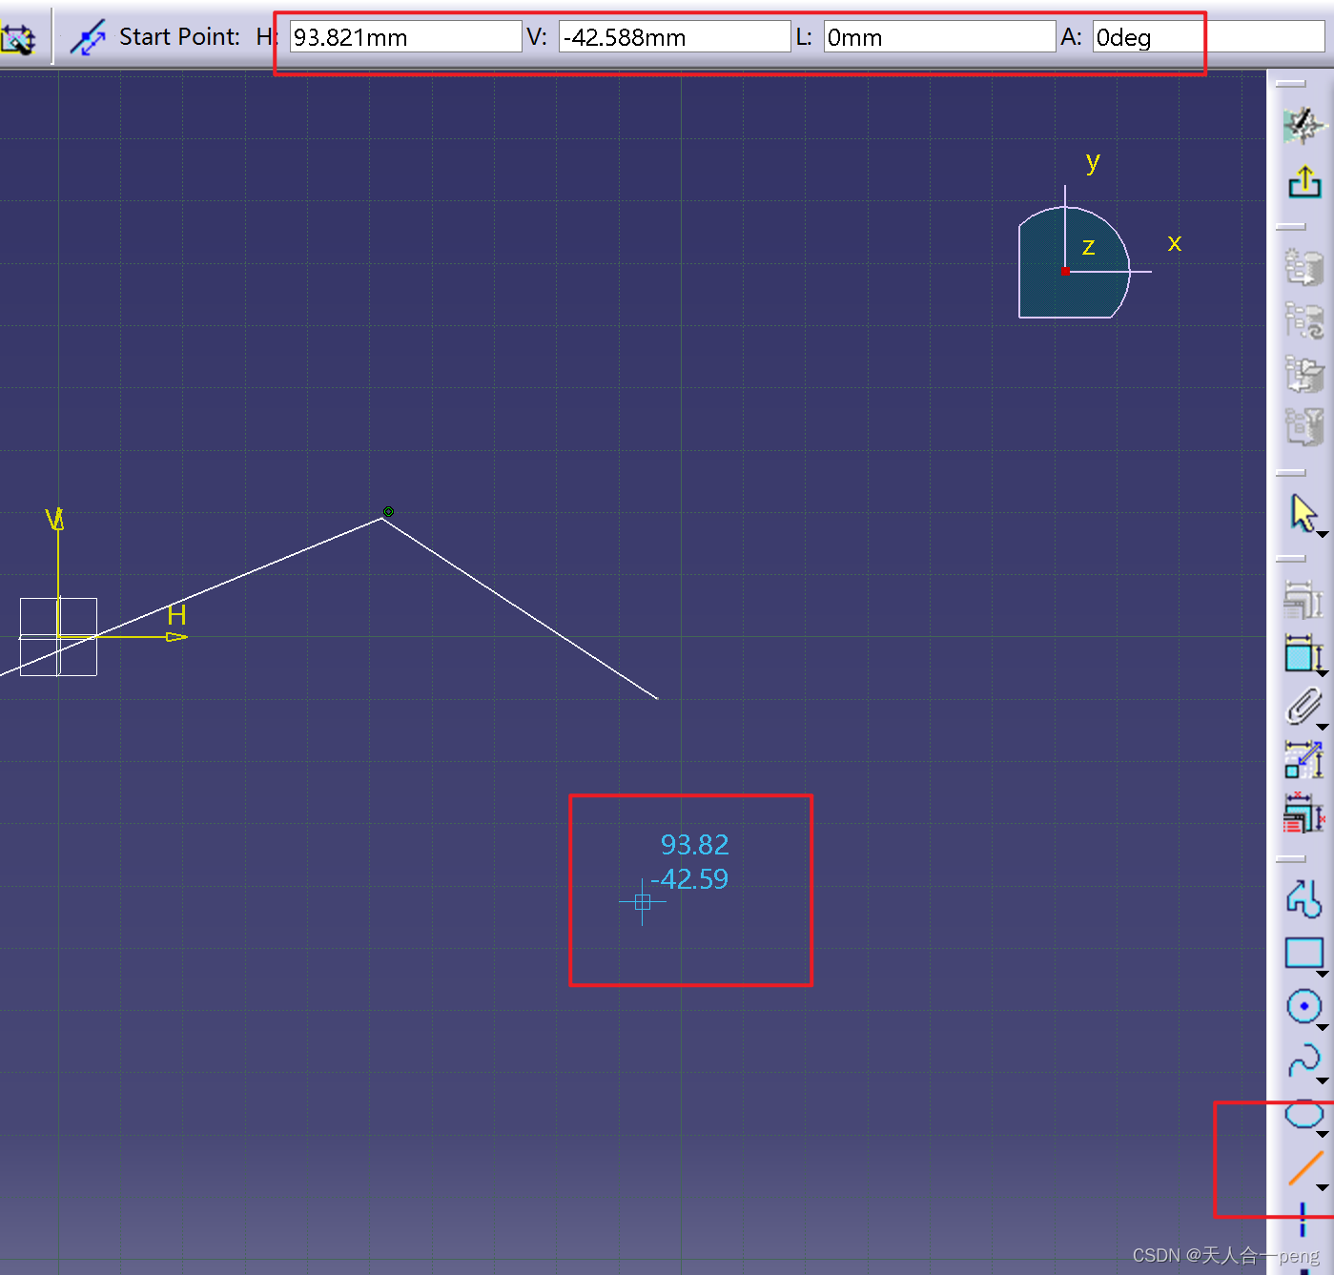Click the Line tool icon beside Start Point
The width and height of the screenshot is (1334, 1275).
88,38
